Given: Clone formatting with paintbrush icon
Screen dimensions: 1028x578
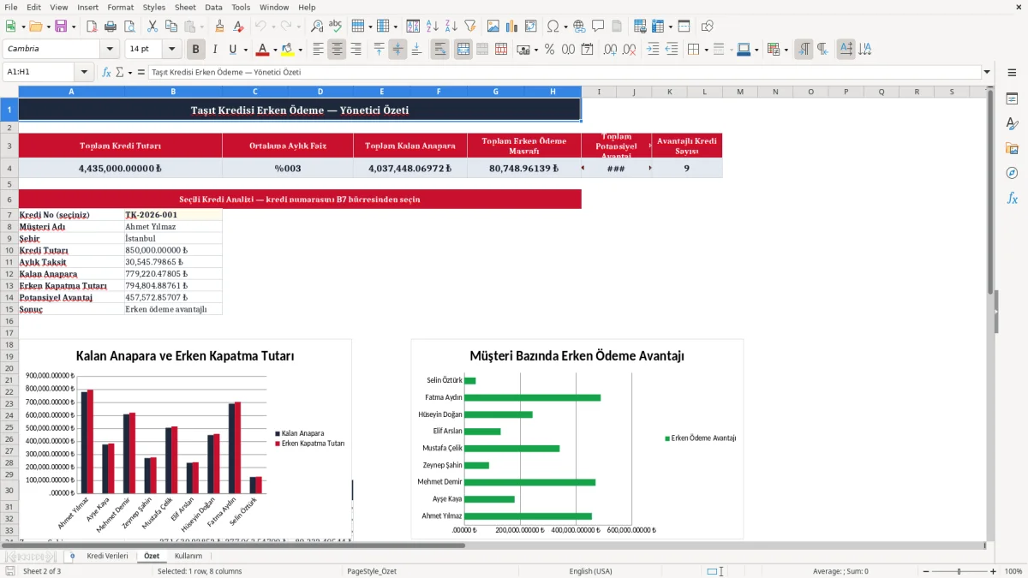Looking at the screenshot, I should point(219,27).
